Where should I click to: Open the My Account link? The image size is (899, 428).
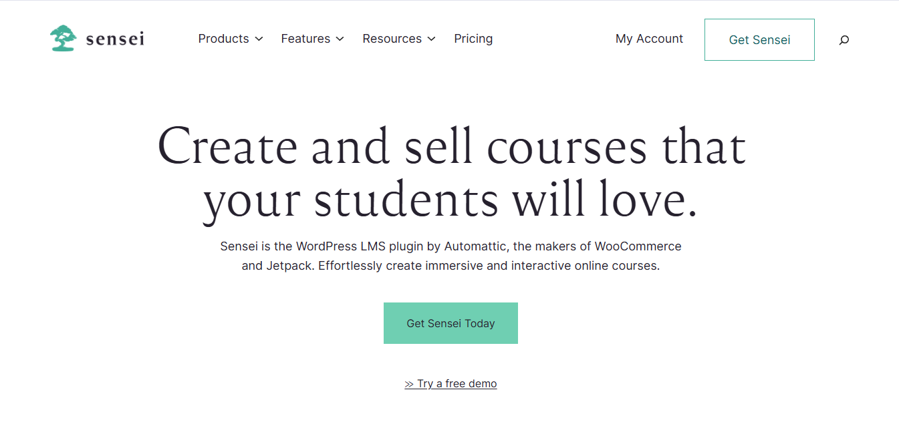point(649,39)
